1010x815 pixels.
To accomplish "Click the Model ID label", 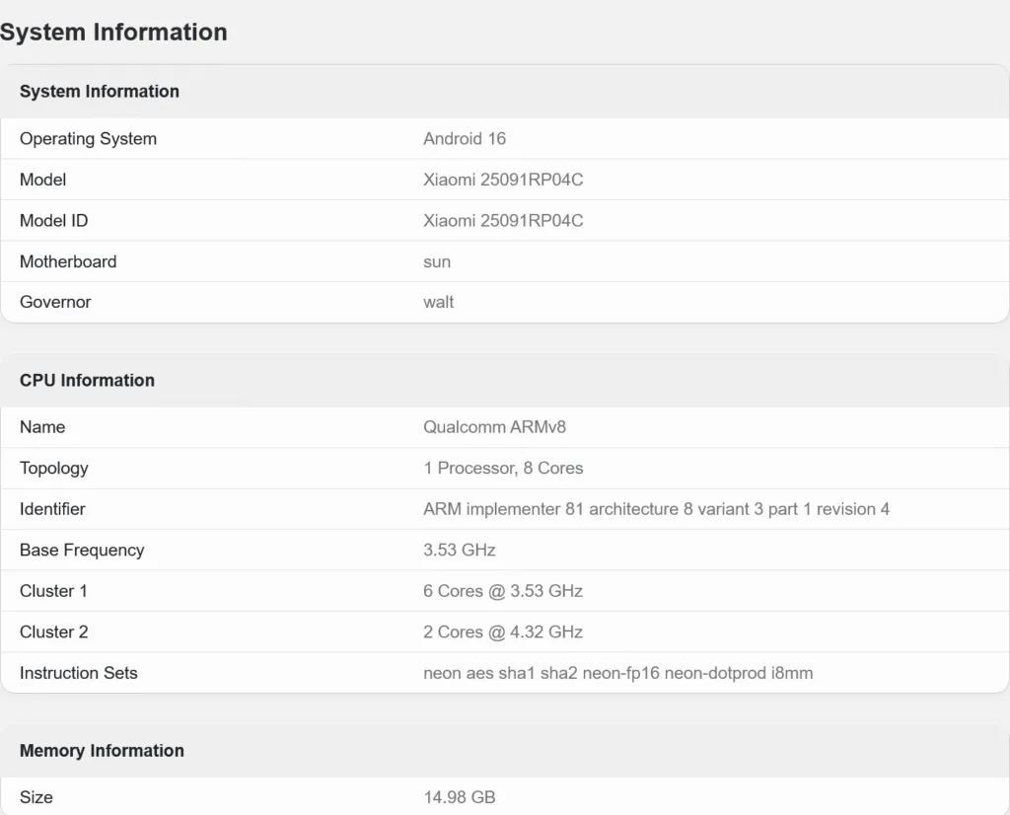I will (53, 220).
